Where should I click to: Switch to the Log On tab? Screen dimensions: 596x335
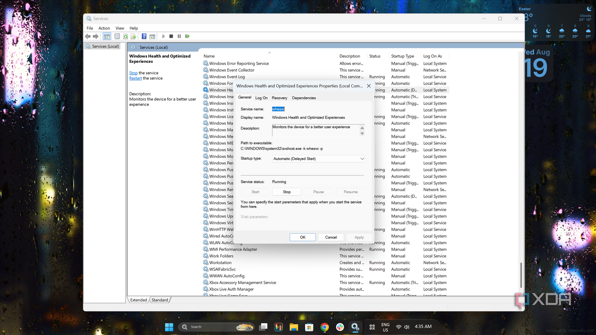[x=261, y=98]
